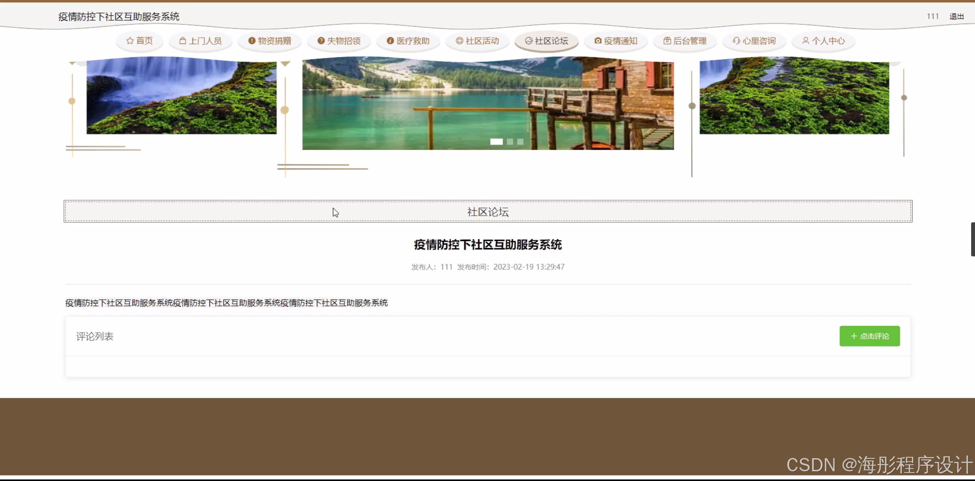This screenshot has width=975, height=481.
Task: Click the bag icon beside 上门人员
Action: [182, 41]
